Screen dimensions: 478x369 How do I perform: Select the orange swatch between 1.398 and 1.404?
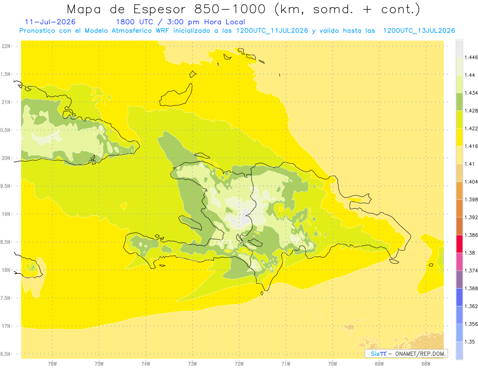[459, 191]
